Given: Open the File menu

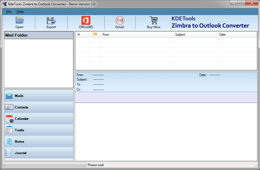Looking at the screenshot, I should pyautogui.click(x=9, y=12).
